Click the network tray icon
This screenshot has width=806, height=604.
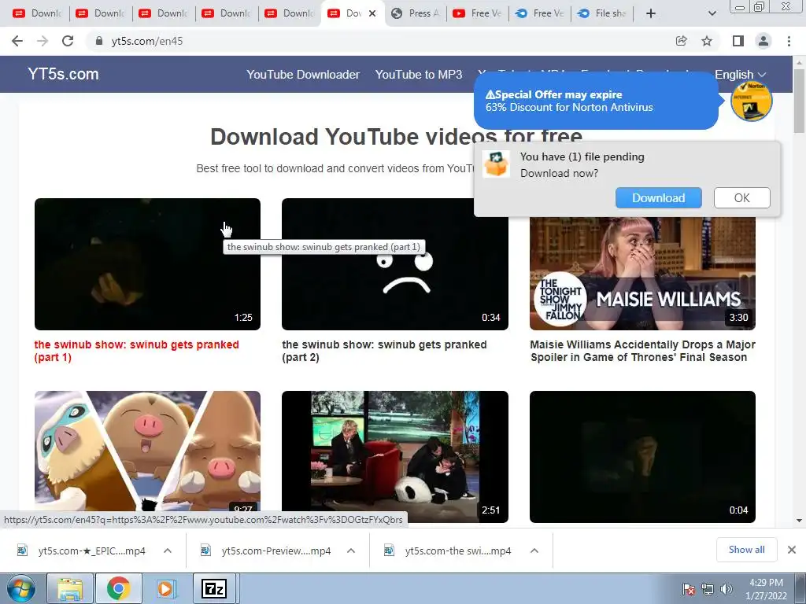click(708, 589)
